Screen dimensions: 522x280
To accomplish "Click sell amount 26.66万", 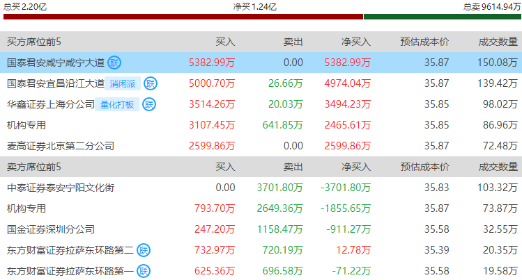I will 285,83.
